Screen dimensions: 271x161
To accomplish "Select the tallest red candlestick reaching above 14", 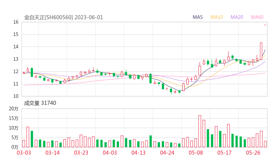I will pos(261,51).
